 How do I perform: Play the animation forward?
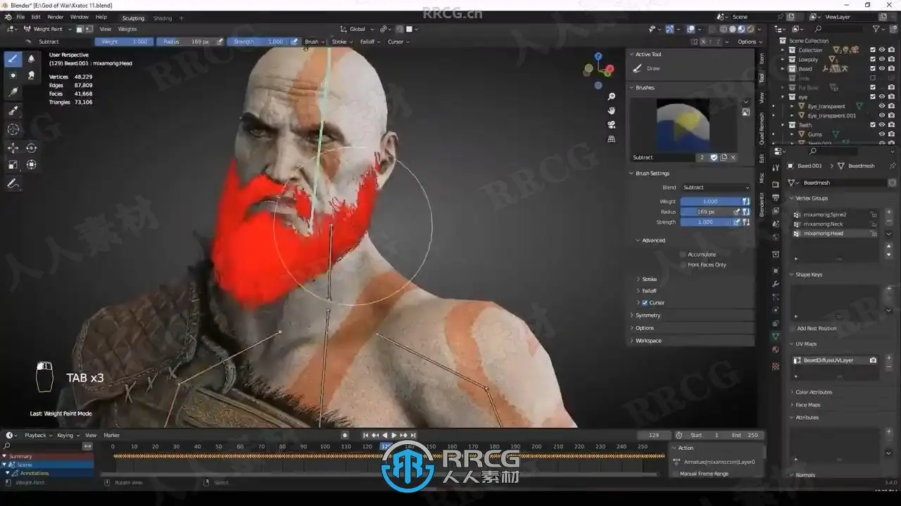pos(393,435)
